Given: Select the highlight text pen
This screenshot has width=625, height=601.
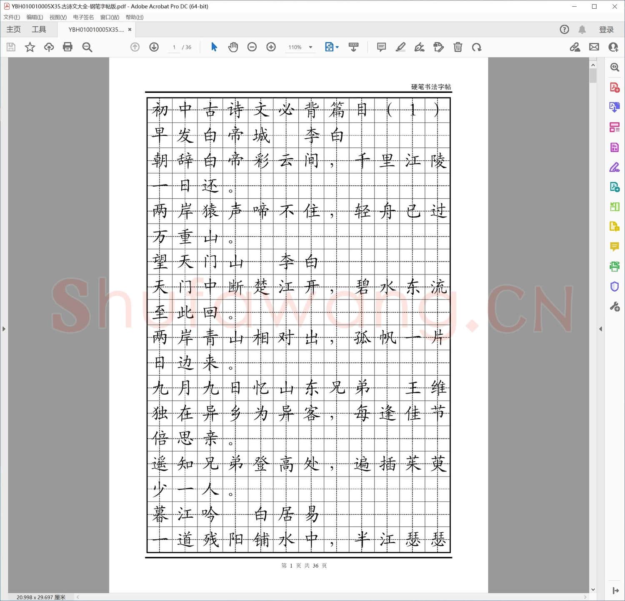Looking at the screenshot, I should click(x=400, y=47).
